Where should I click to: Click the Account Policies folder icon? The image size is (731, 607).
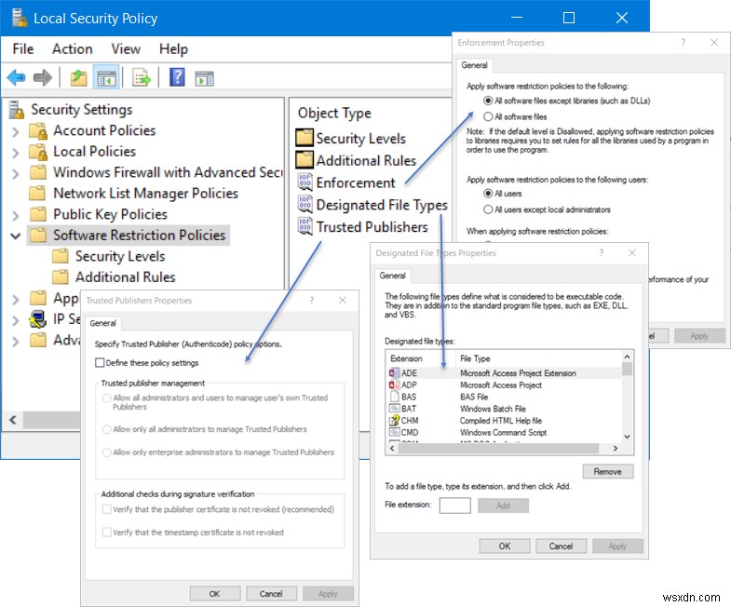tap(38, 131)
